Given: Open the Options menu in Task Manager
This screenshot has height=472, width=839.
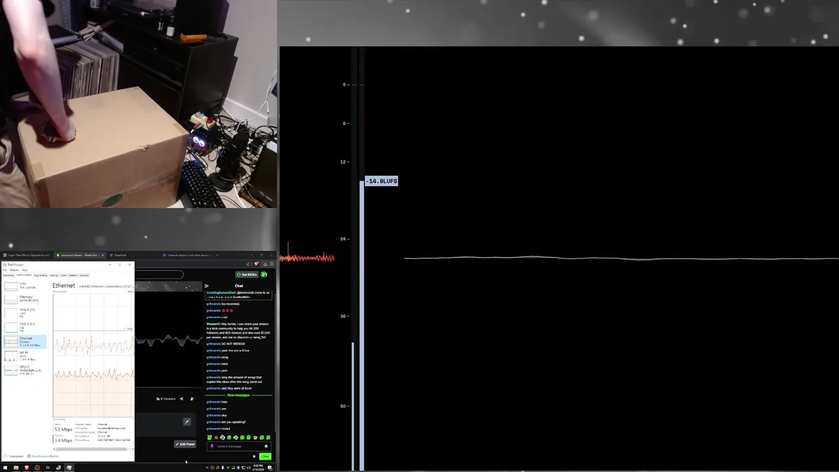Looking at the screenshot, I should [14, 270].
